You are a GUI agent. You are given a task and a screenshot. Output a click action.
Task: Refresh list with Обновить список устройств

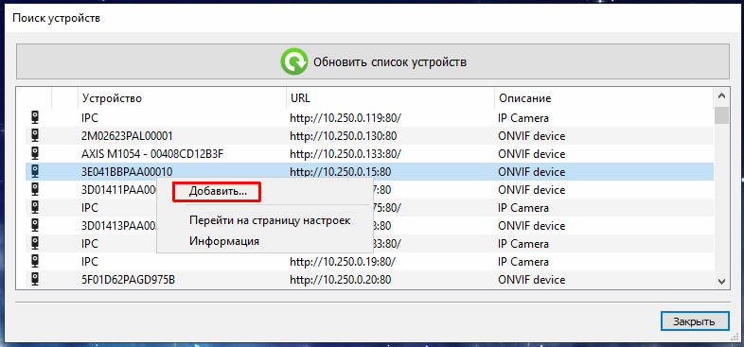373,61
